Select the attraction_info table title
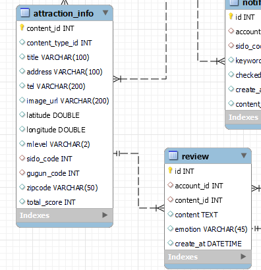The image size is (261, 270). tap(63, 14)
